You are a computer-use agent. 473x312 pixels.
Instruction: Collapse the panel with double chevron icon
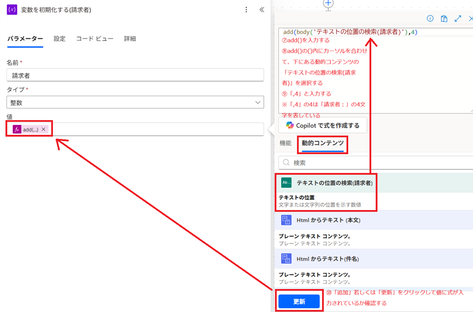coord(261,10)
